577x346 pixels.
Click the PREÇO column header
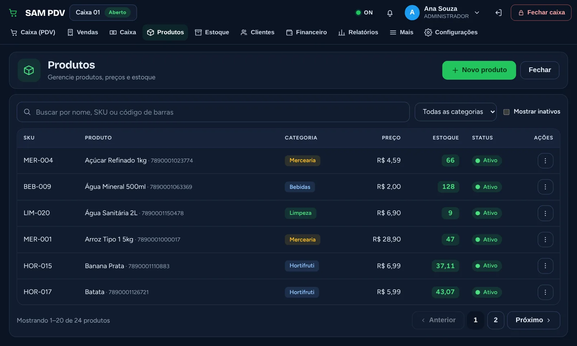click(x=391, y=138)
